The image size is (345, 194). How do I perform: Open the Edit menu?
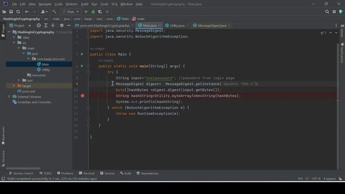[23, 4]
